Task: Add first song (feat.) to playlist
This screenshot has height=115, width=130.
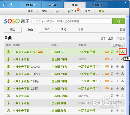Action: coord(117,52)
